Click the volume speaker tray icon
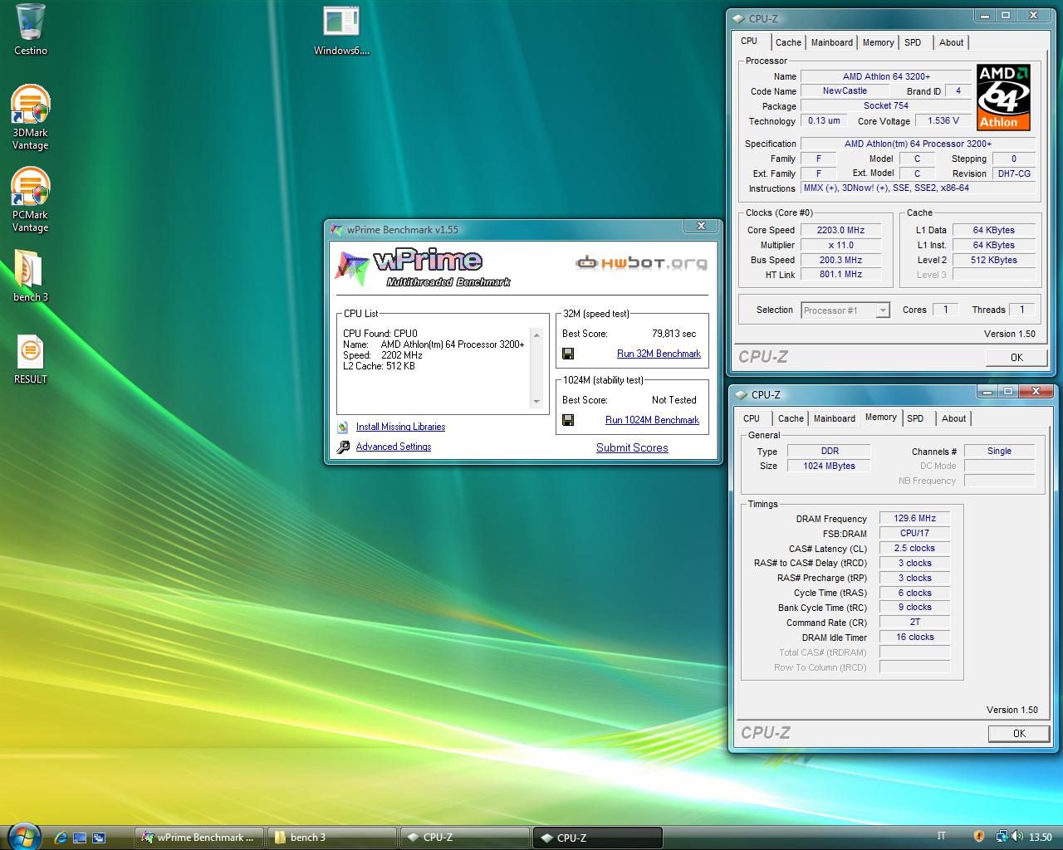Image resolution: width=1063 pixels, height=850 pixels. click(x=1016, y=837)
